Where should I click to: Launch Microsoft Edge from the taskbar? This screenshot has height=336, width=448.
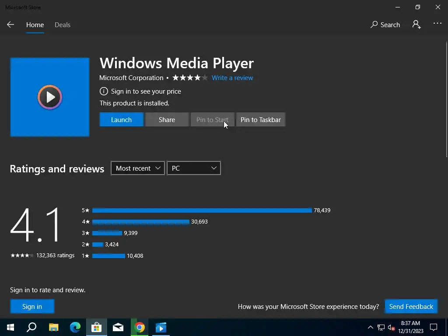coord(75,327)
